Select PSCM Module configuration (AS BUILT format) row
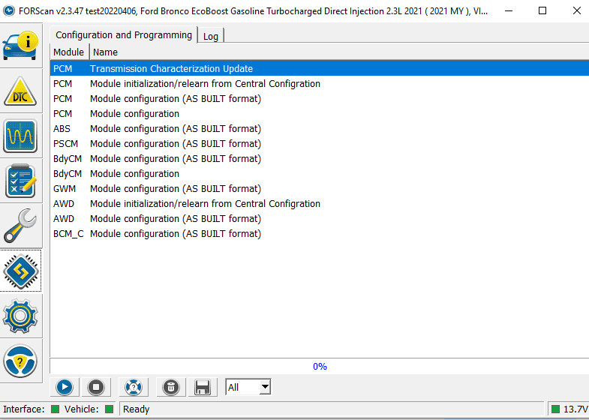589x420 pixels. pos(320,144)
